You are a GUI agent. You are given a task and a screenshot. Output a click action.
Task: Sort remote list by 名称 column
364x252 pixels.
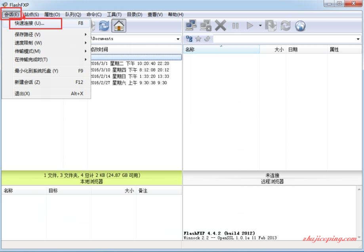(x=221, y=49)
